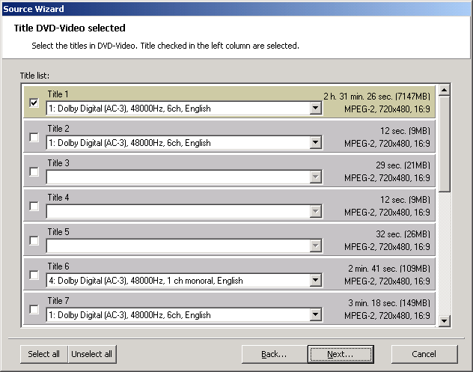Select the Title 3 row duration text
473x372 pixels.
[x=404, y=165]
